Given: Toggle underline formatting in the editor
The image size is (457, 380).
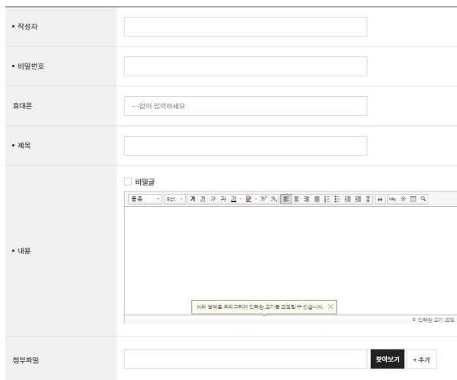Looking at the screenshot, I should point(203,199).
